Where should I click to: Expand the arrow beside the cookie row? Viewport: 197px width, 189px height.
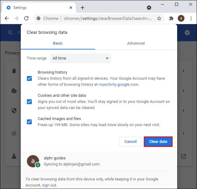(184, 91)
